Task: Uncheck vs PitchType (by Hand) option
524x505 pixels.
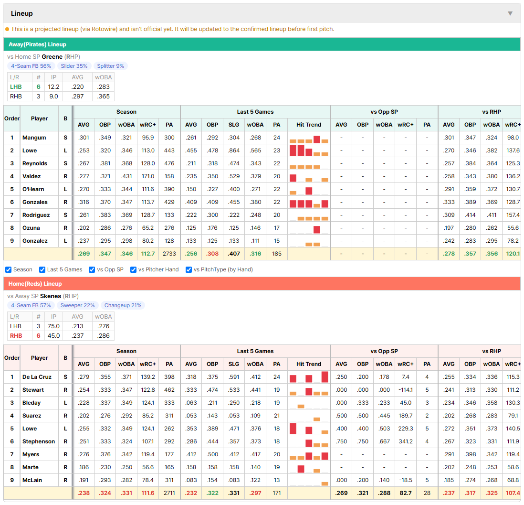Action: [x=189, y=270]
